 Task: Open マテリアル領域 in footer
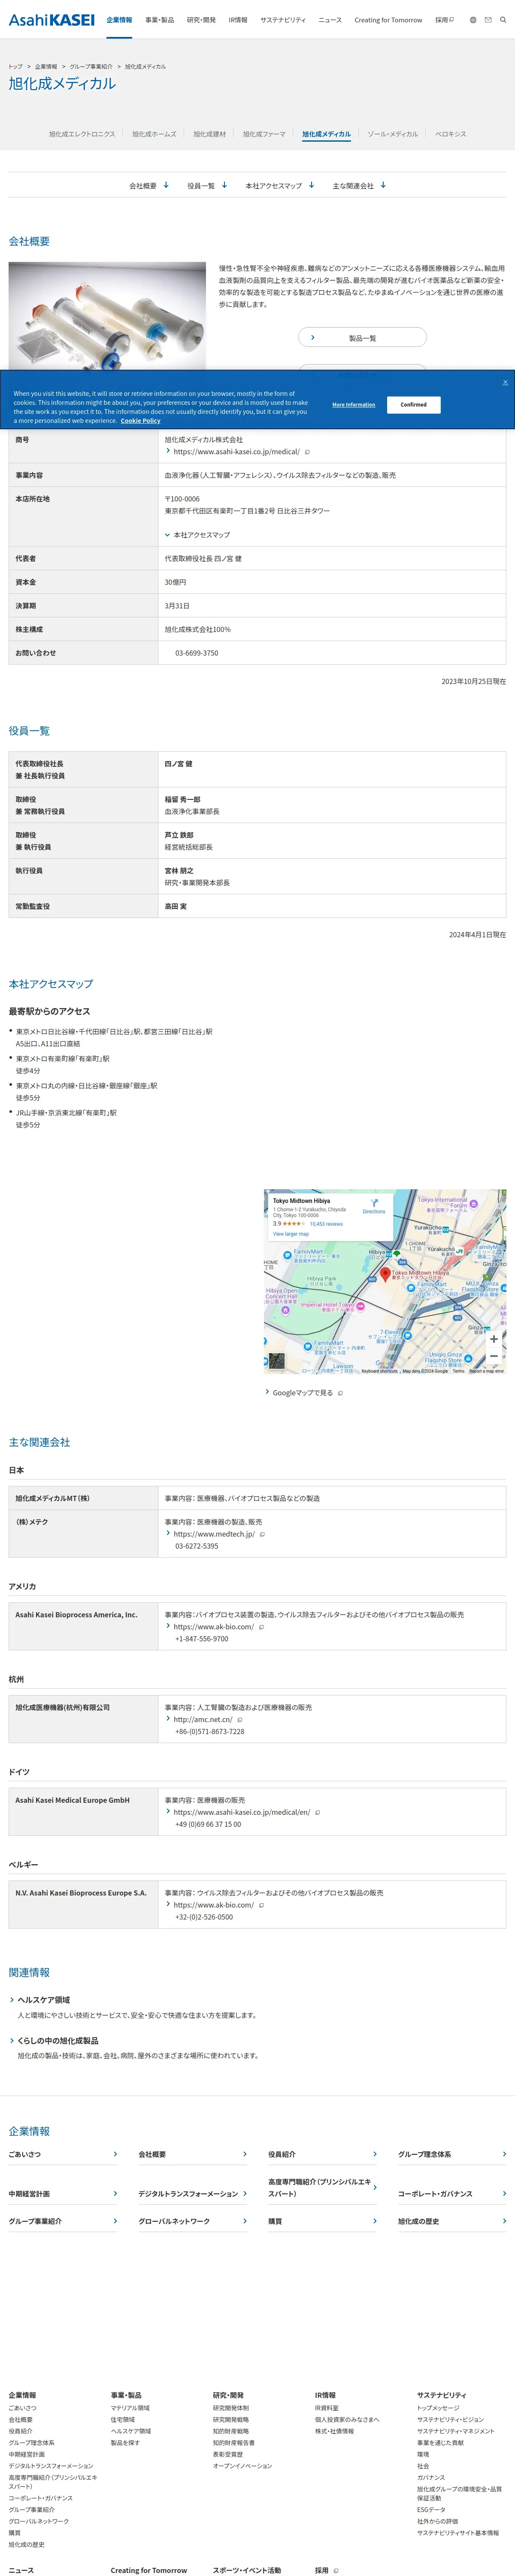[130, 2408]
